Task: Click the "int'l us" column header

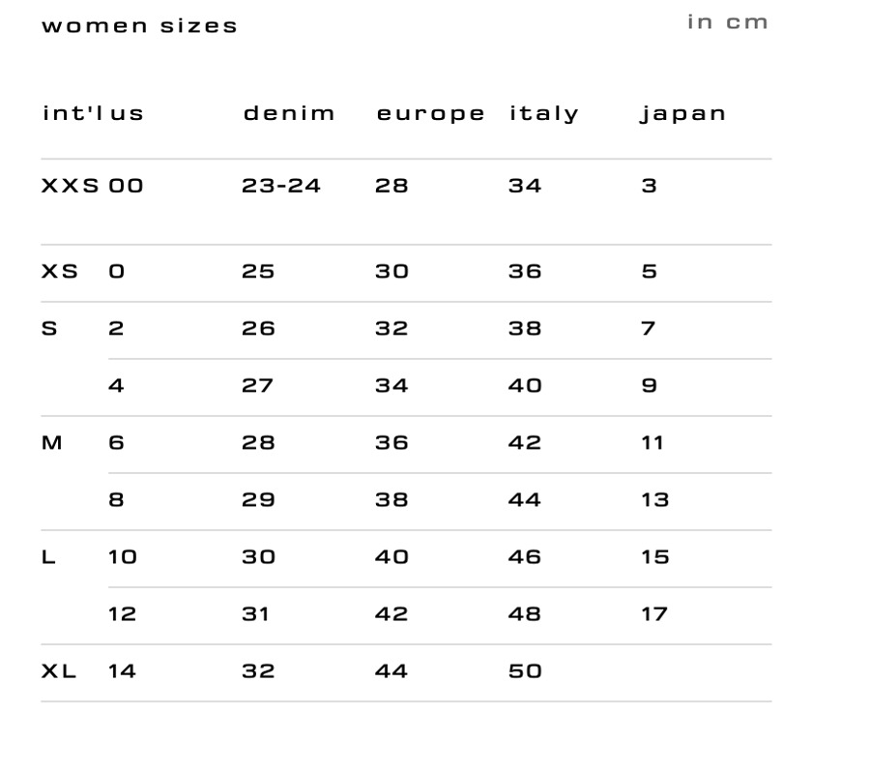Action: pos(93,113)
